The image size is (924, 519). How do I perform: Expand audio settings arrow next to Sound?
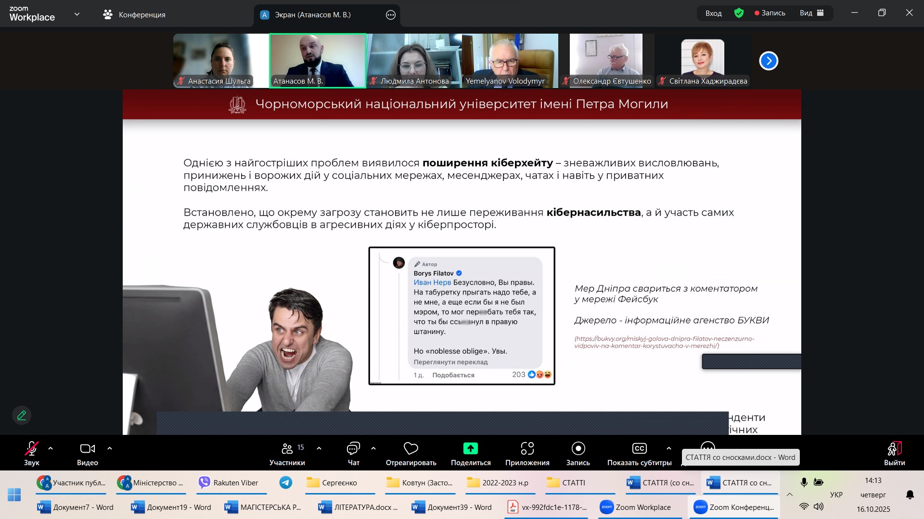pyautogui.click(x=51, y=448)
